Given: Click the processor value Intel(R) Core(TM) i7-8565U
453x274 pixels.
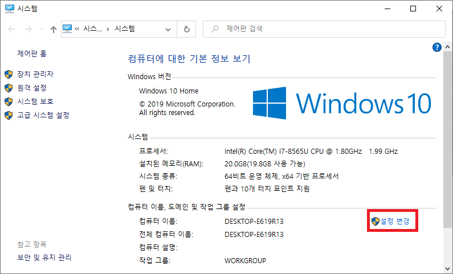Looking at the screenshot, I should (311, 152).
